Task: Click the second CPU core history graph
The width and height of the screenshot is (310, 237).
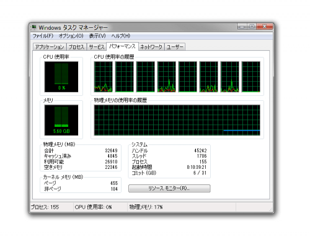Action: pyautogui.click(x=125, y=77)
